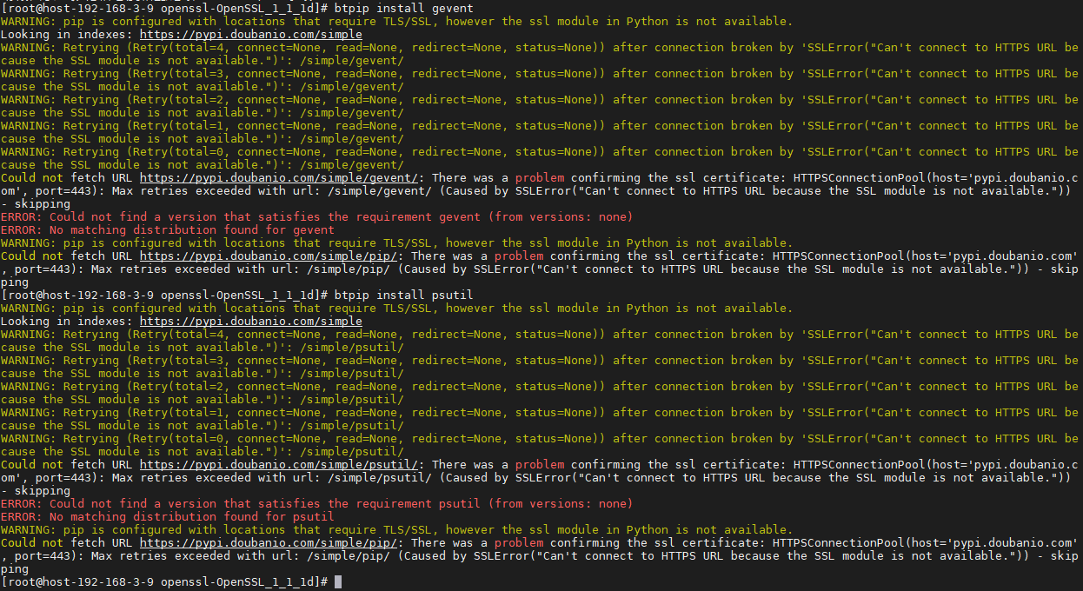Viewport: 1083px width, 591px height.
Task: Click the red "satisfies the requirement gevent" error line
Action: 317,217
